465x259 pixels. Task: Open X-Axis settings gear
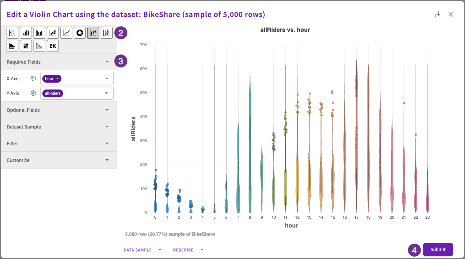[x=33, y=79]
